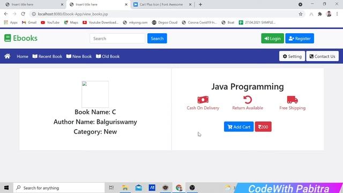Open the YouTube bookmark
Screen dimensions: 343x193
50,23
